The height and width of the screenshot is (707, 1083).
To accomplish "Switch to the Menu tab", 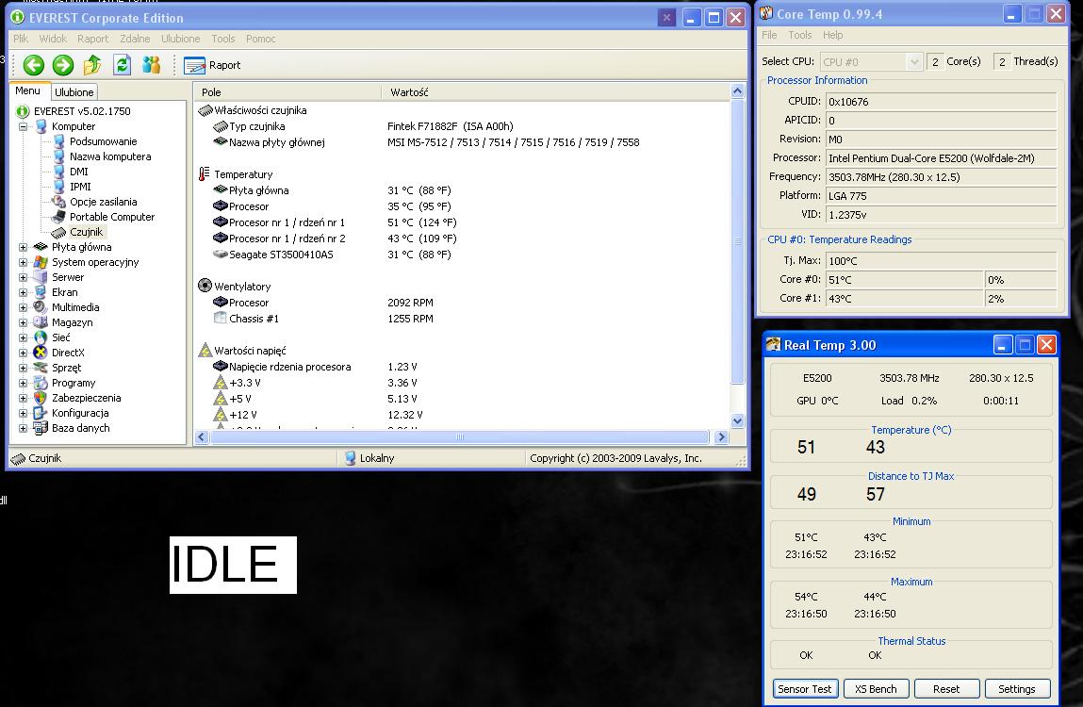I will tap(28, 90).
